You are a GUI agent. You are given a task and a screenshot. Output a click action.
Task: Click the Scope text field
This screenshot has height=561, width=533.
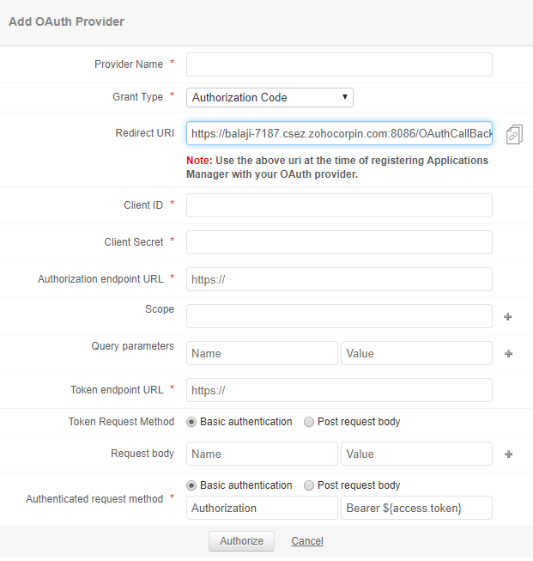[339, 316]
